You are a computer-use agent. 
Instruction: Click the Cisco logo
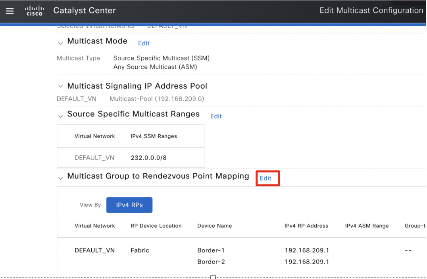34,11
